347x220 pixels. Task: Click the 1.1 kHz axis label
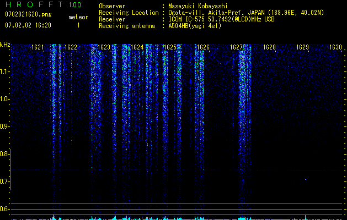(x=4, y=71)
